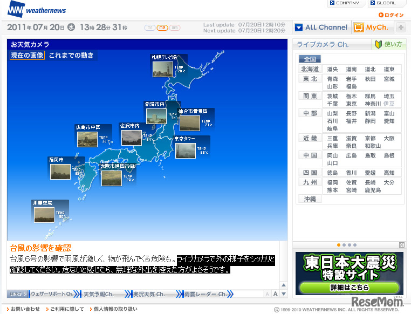Click the 使い方 help button
This screenshot has width=411, height=314.
point(389,44)
